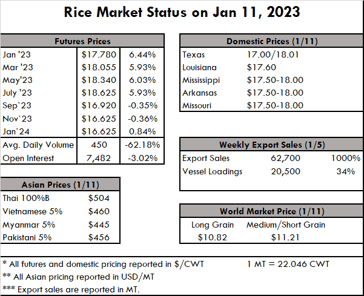
Task: Click the Thai 100%B price $504
Action: pos(99,197)
